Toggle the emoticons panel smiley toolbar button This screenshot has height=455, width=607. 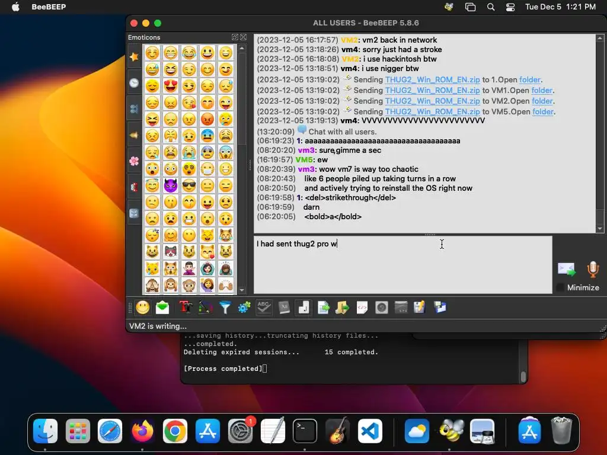pyautogui.click(x=142, y=308)
